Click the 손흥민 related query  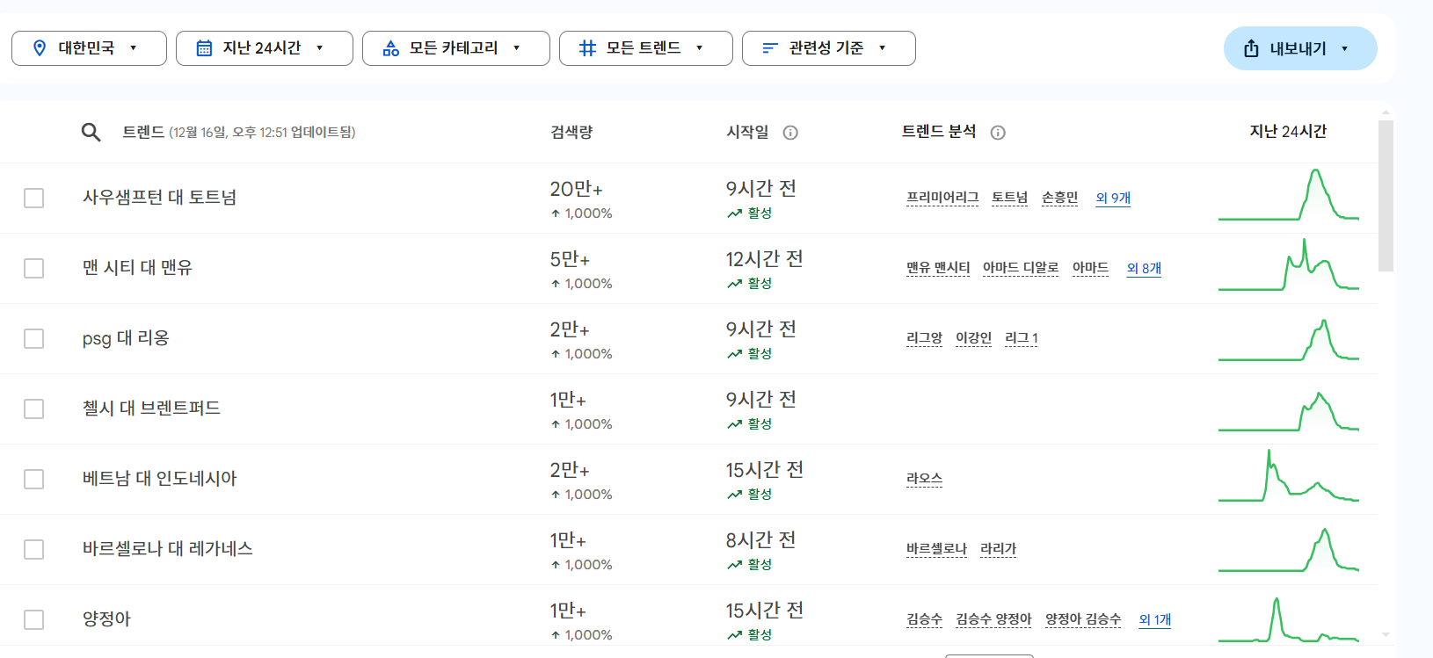pos(1059,198)
